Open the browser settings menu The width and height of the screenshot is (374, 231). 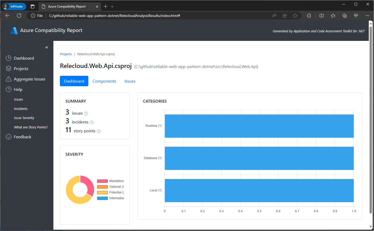[x=367, y=16]
